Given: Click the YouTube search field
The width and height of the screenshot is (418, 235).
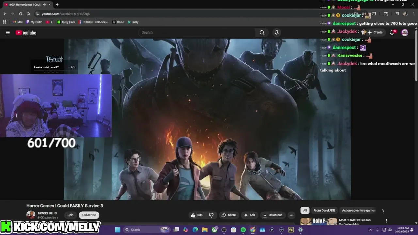Looking at the screenshot, I should click(x=197, y=32).
